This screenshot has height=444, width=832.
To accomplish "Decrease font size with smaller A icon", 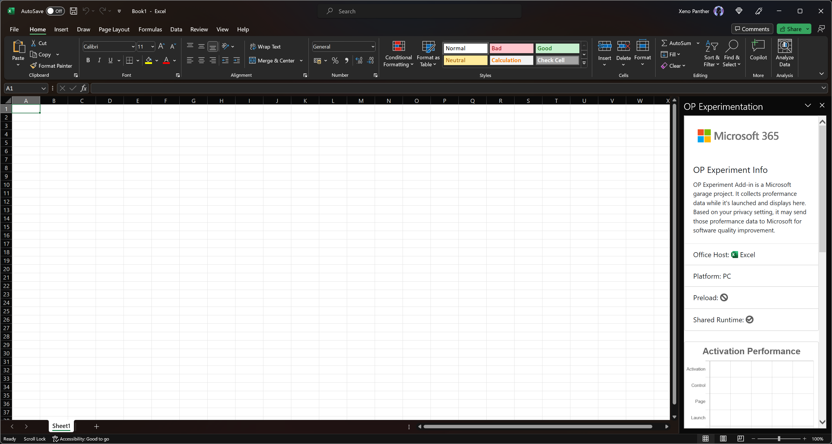I will coord(173,46).
